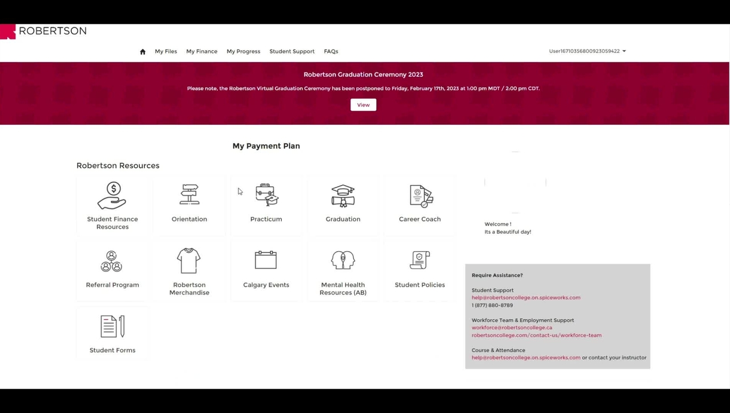This screenshot has width=730, height=413.
Task: Click the Workforce Team & Employment Support text
Action: tap(523, 320)
